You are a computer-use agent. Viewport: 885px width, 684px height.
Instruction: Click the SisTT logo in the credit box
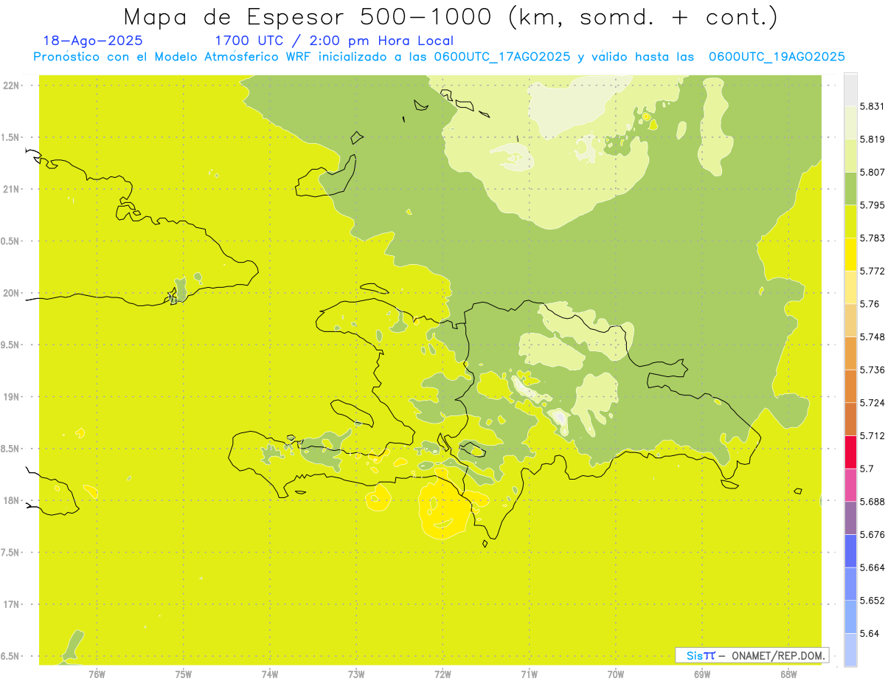tap(700, 655)
